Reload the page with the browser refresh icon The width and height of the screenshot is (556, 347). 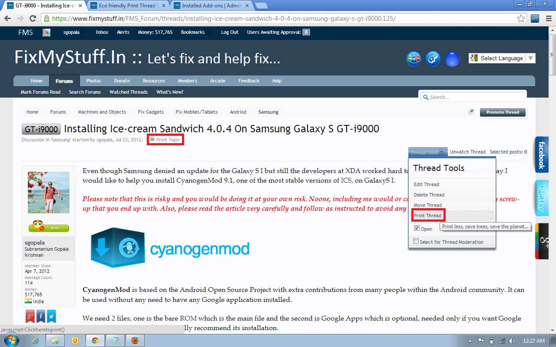[33, 19]
